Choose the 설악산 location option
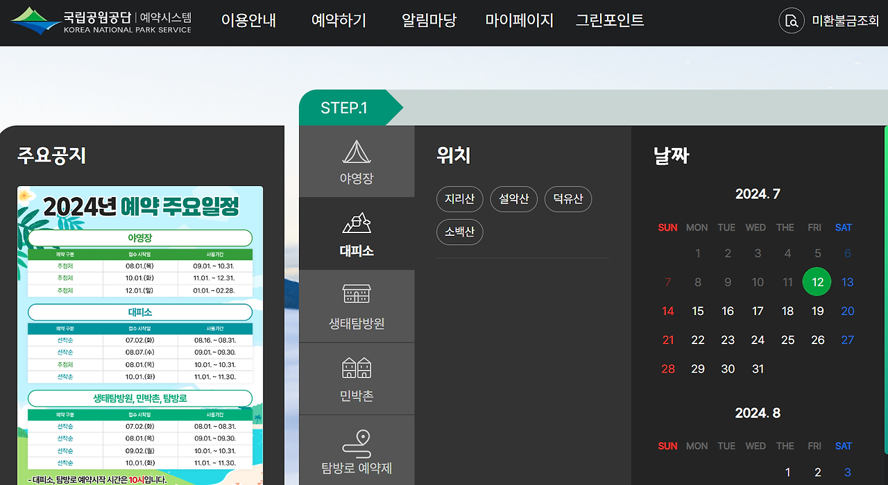 [x=513, y=199]
